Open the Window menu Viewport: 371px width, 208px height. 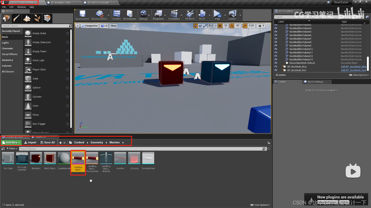coord(21,7)
